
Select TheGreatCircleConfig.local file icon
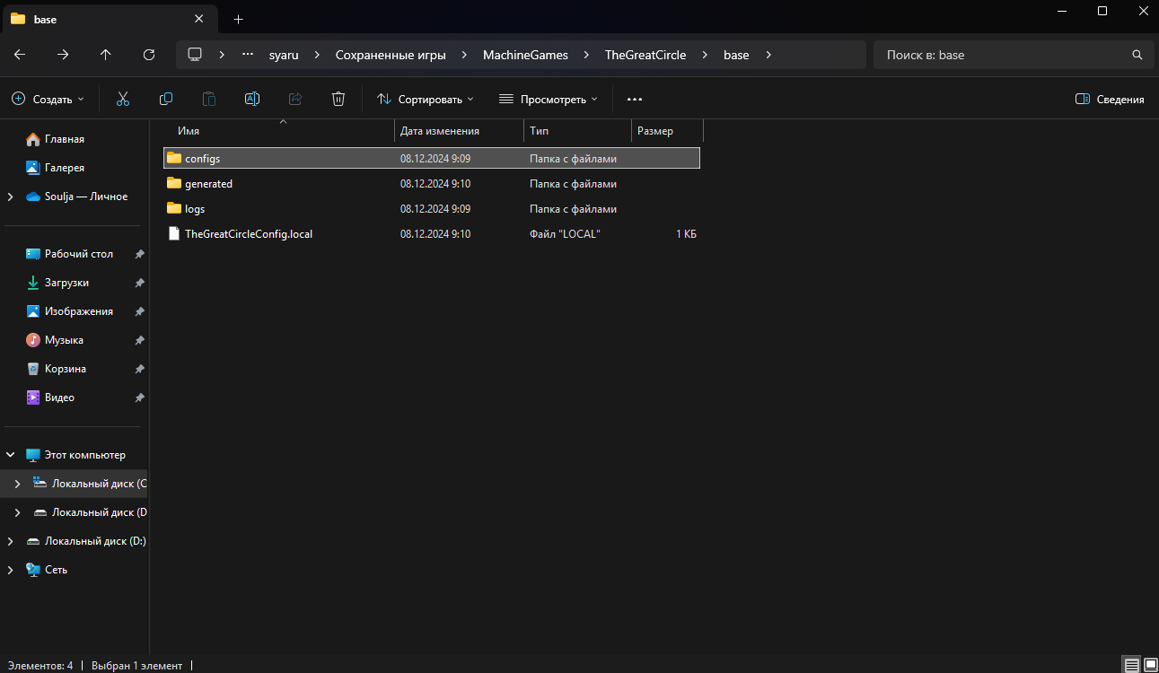coord(174,233)
